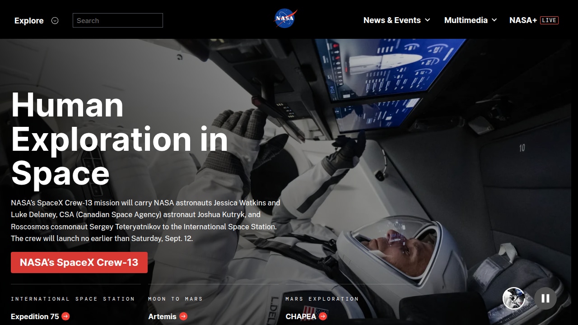
Task: Click the "Human Exploration in Space" headline
Action: point(120,139)
